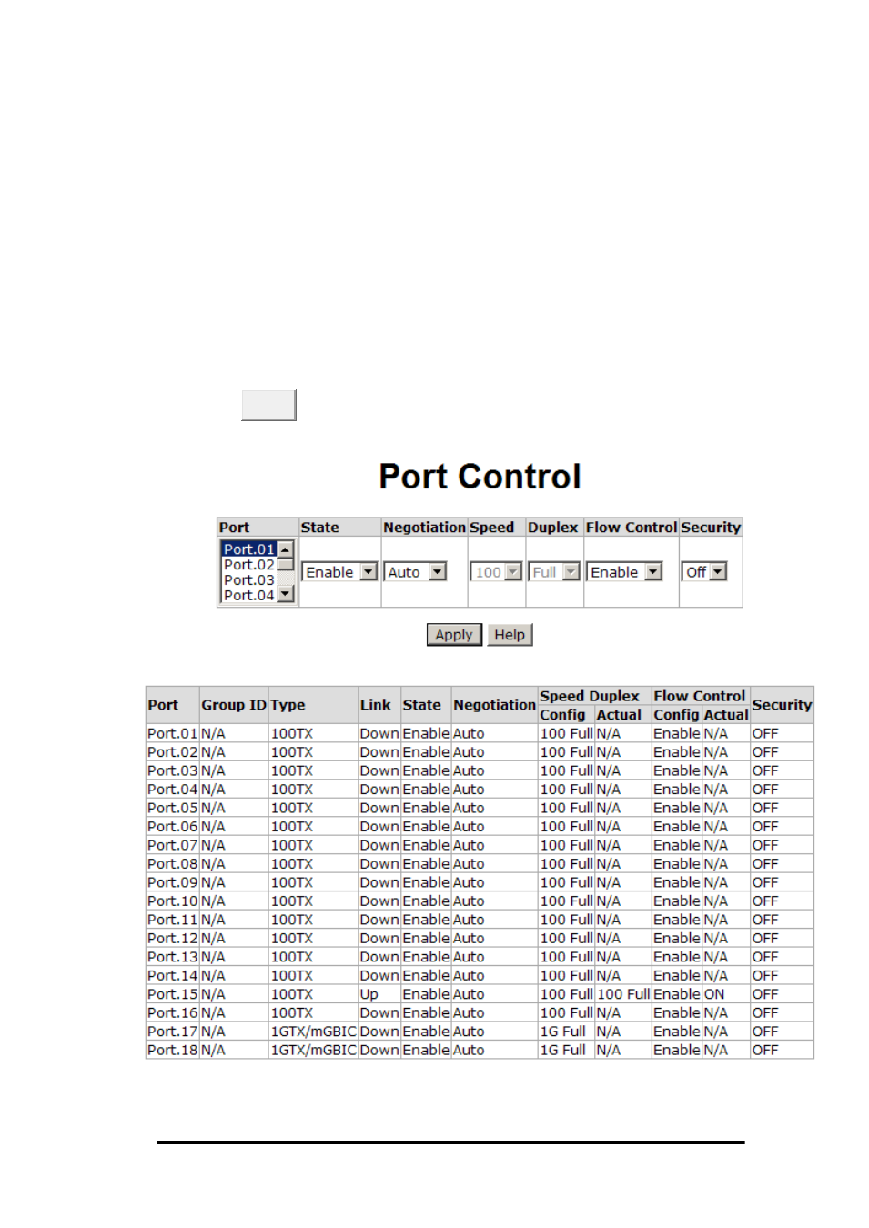Image resolution: width=869 pixels, height=1228 pixels.
Task: Click the port list scroll up arrow
Action: pos(286,549)
